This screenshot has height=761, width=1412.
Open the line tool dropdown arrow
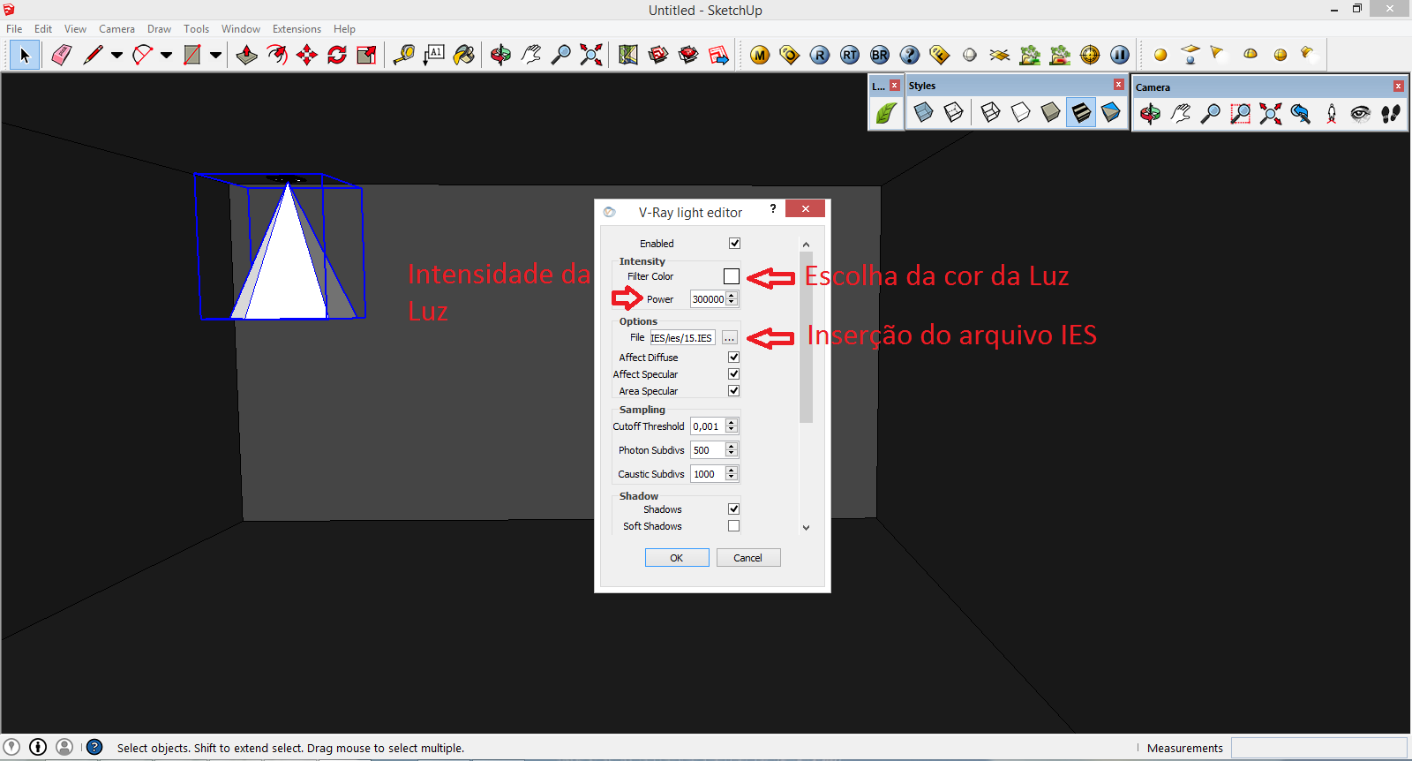click(x=116, y=55)
